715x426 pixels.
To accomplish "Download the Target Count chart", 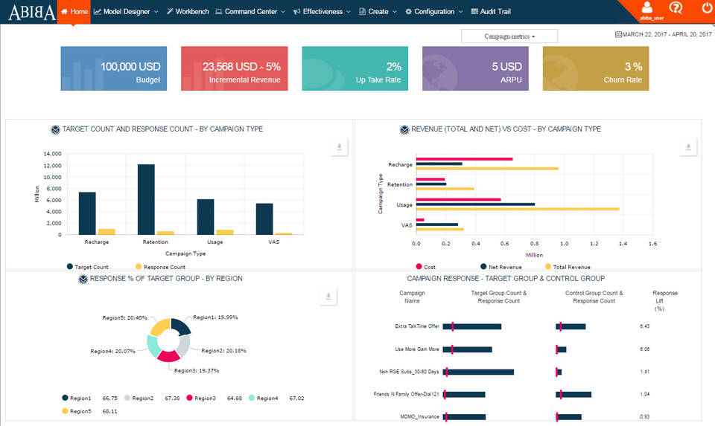I will [x=339, y=148].
